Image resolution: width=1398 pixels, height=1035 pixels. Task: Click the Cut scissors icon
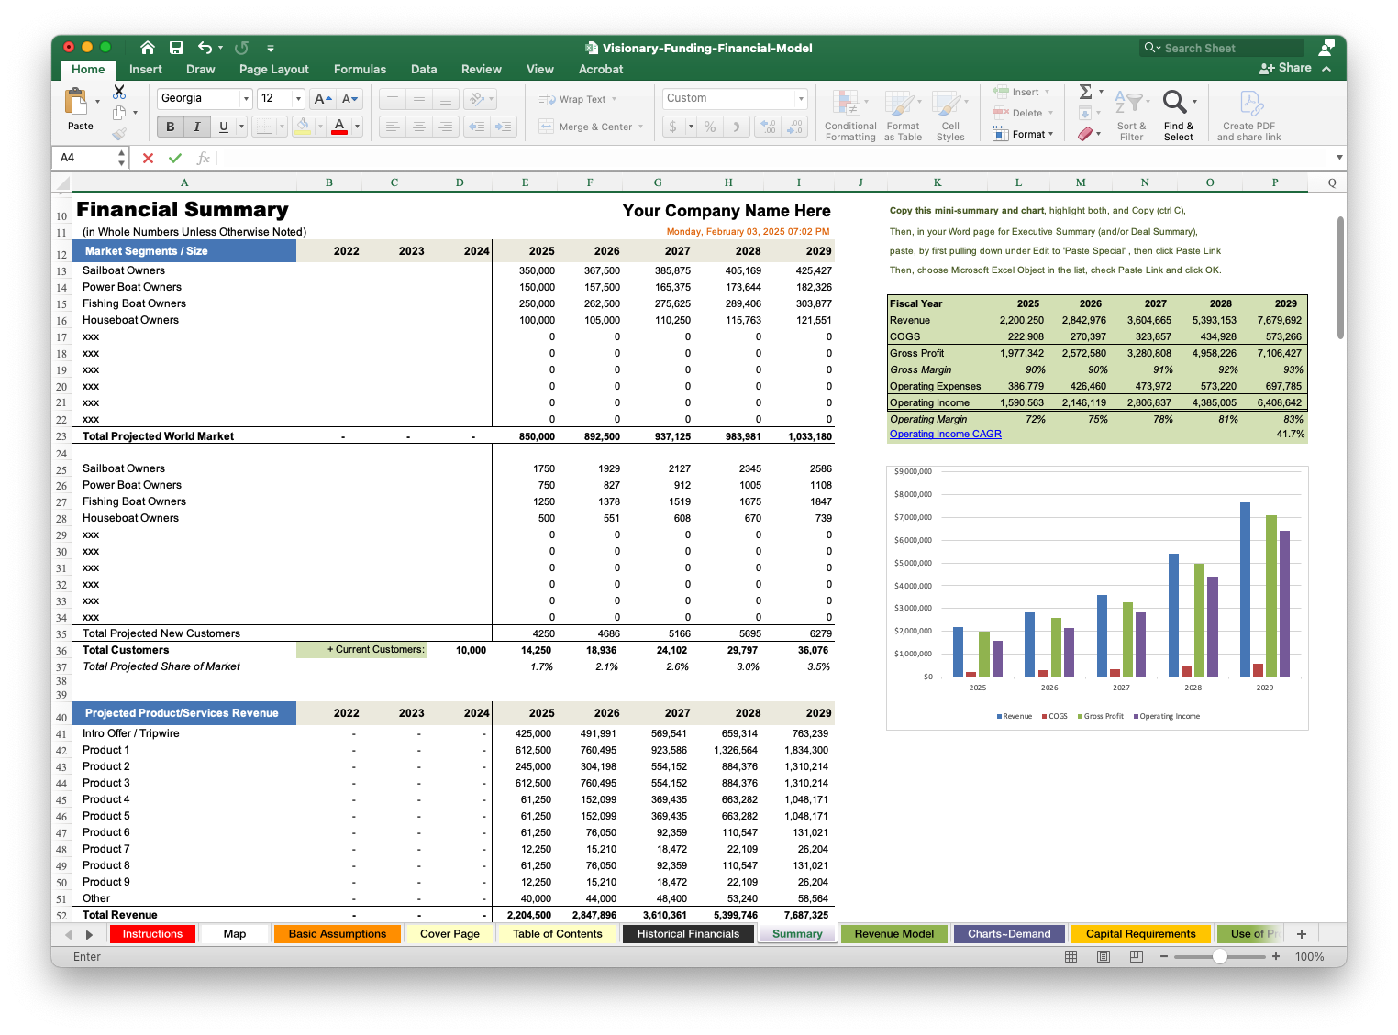(x=119, y=93)
